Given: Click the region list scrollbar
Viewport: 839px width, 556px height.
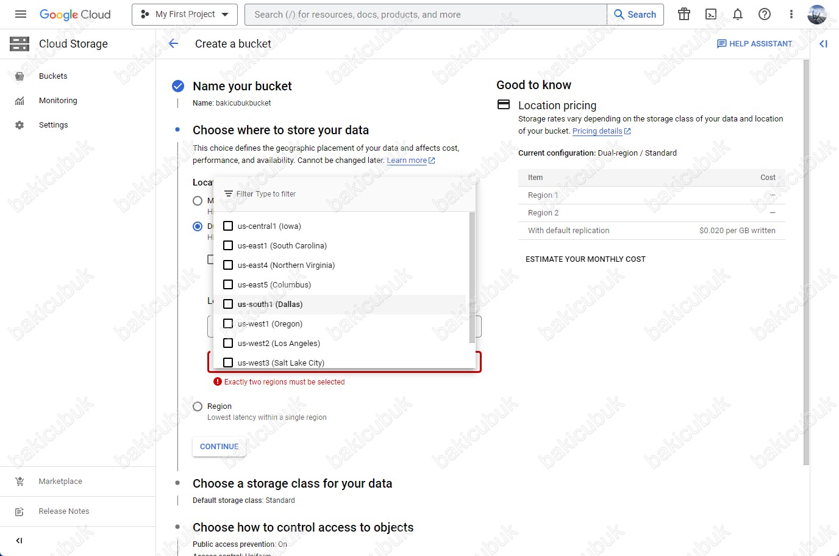Looking at the screenshot, I should (x=472, y=278).
